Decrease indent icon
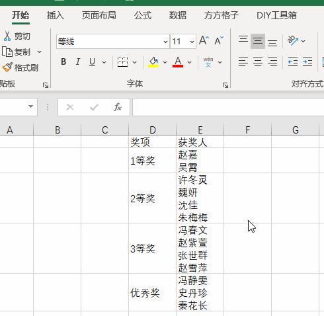 [293, 62]
